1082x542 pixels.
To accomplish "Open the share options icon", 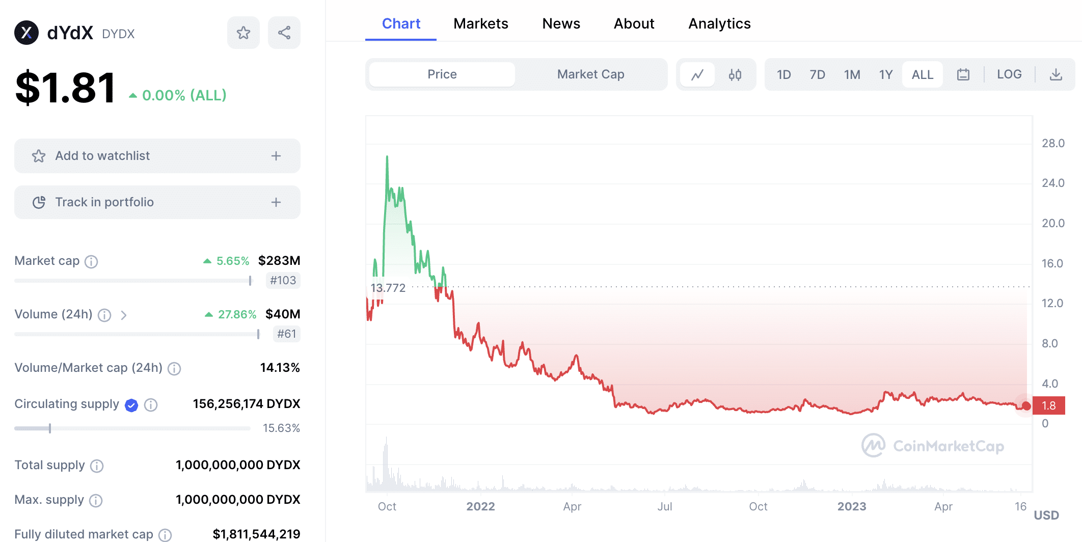I will click(x=284, y=33).
